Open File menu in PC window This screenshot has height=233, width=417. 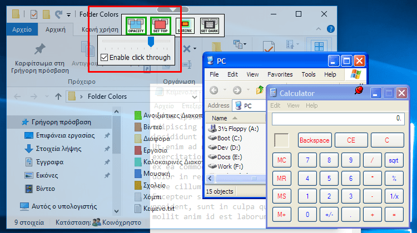click(x=214, y=74)
